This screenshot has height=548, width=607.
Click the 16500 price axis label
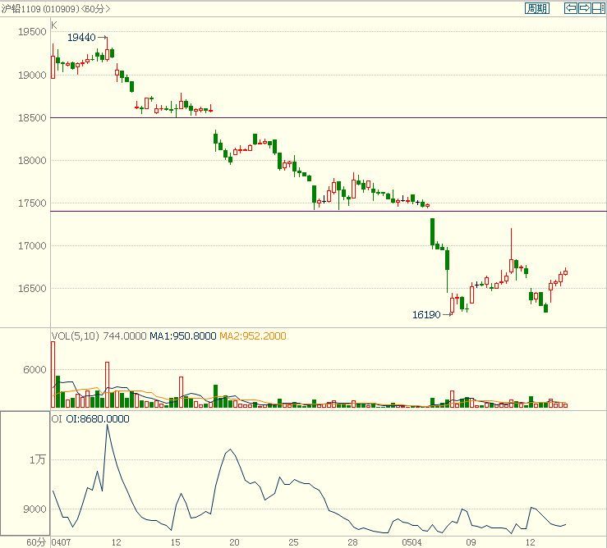click(x=32, y=289)
